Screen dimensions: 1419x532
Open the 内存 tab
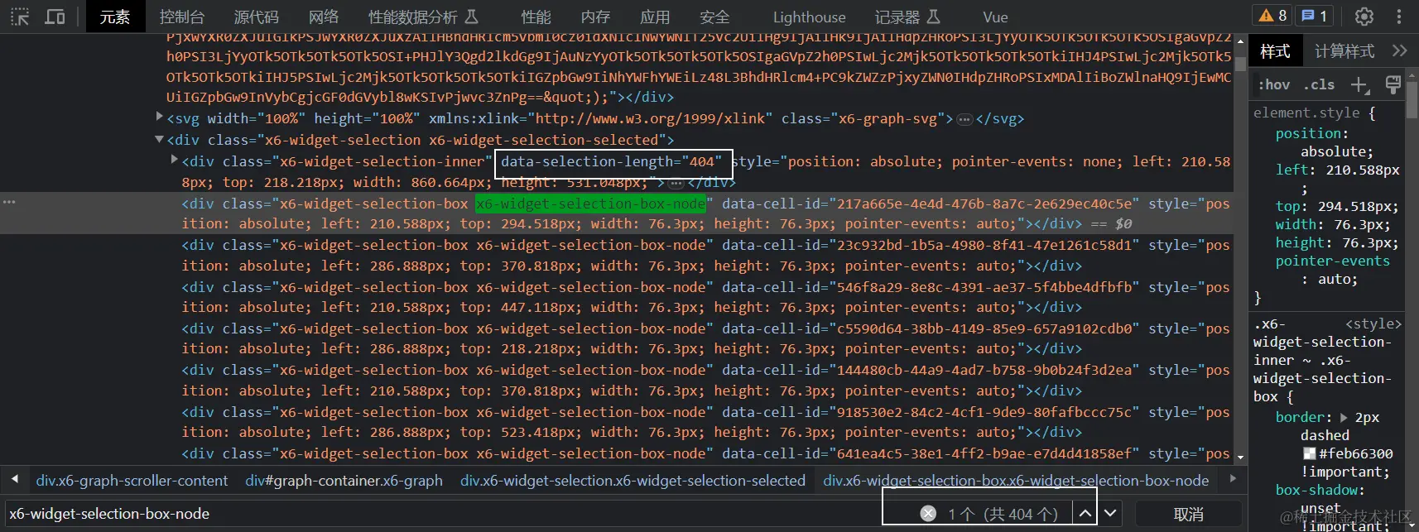click(x=595, y=17)
